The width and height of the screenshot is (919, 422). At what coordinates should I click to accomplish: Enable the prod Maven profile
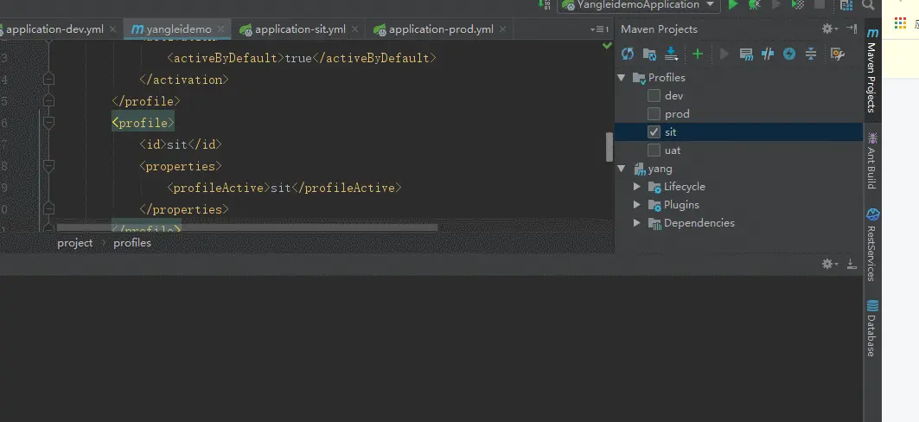(654, 113)
